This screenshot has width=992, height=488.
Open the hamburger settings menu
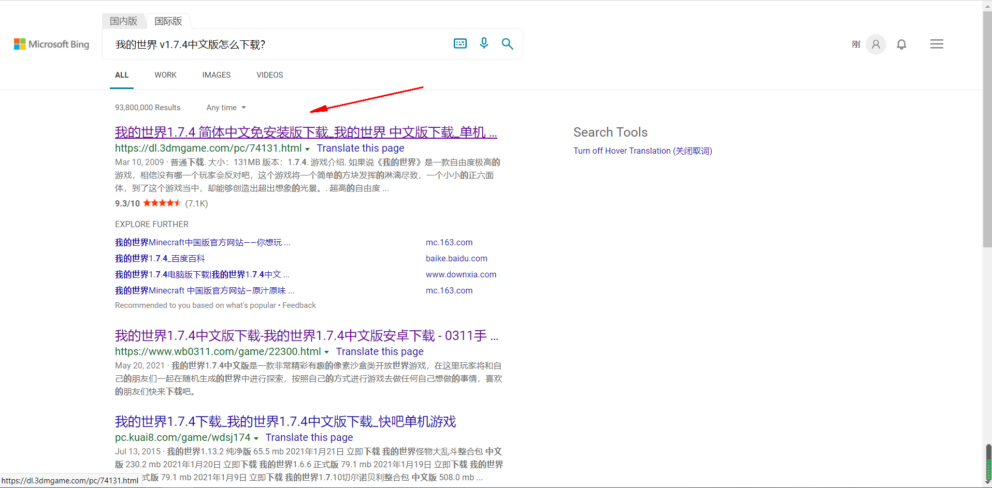coord(937,44)
